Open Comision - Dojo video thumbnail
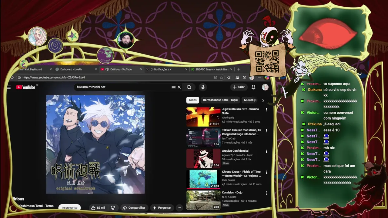 click(203, 200)
